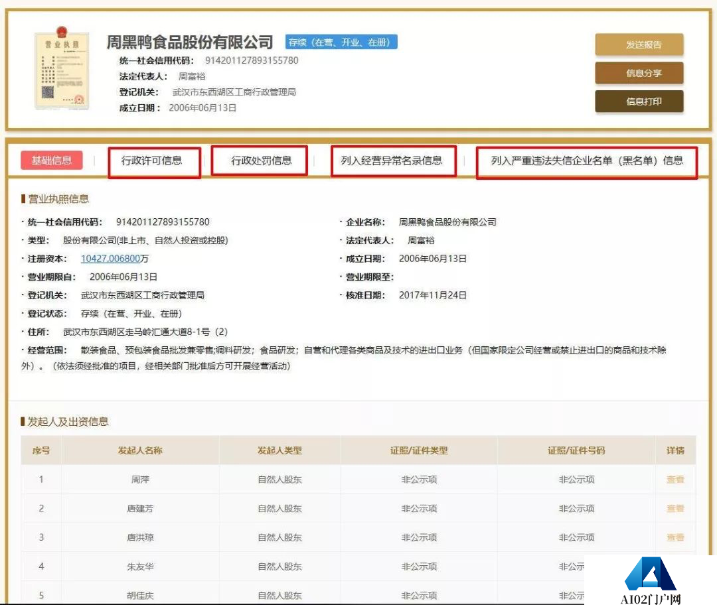View details for shareholder 唐洪琼

(675, 537)
